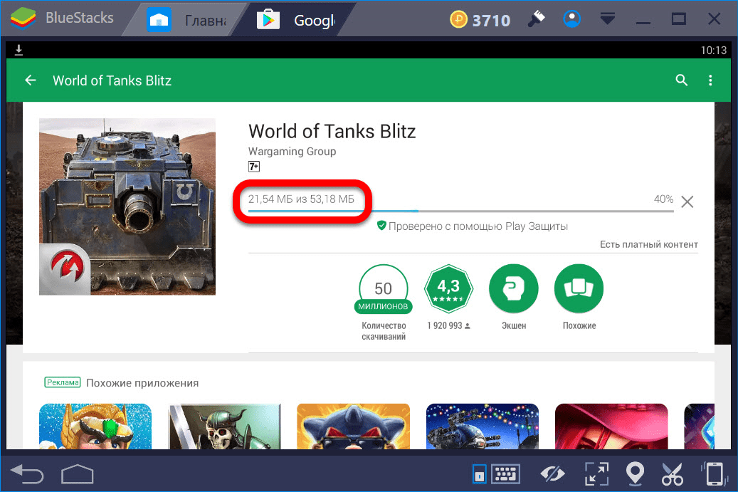This screenshot has width=738, height=492.
Task: Open search with the magnifier icon
Action: (682, 80)
